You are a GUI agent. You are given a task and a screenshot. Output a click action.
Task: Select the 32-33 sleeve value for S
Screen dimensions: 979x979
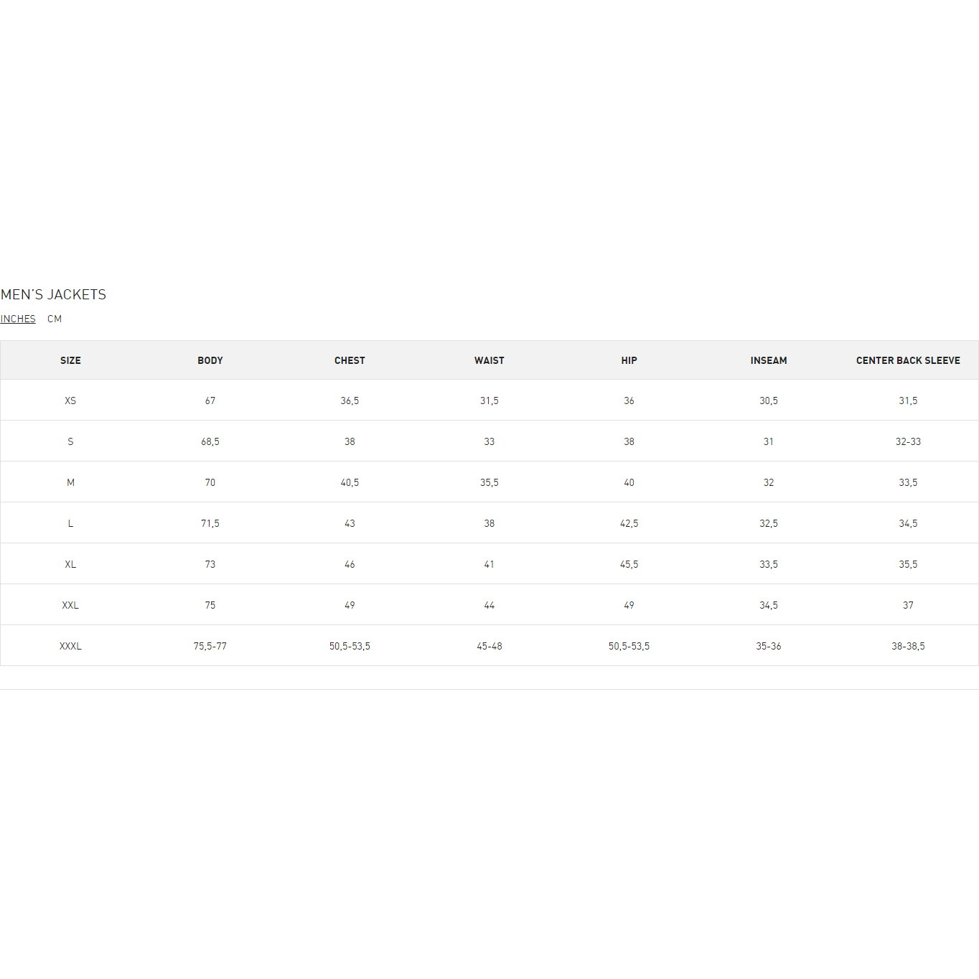(x=908, y=441)
